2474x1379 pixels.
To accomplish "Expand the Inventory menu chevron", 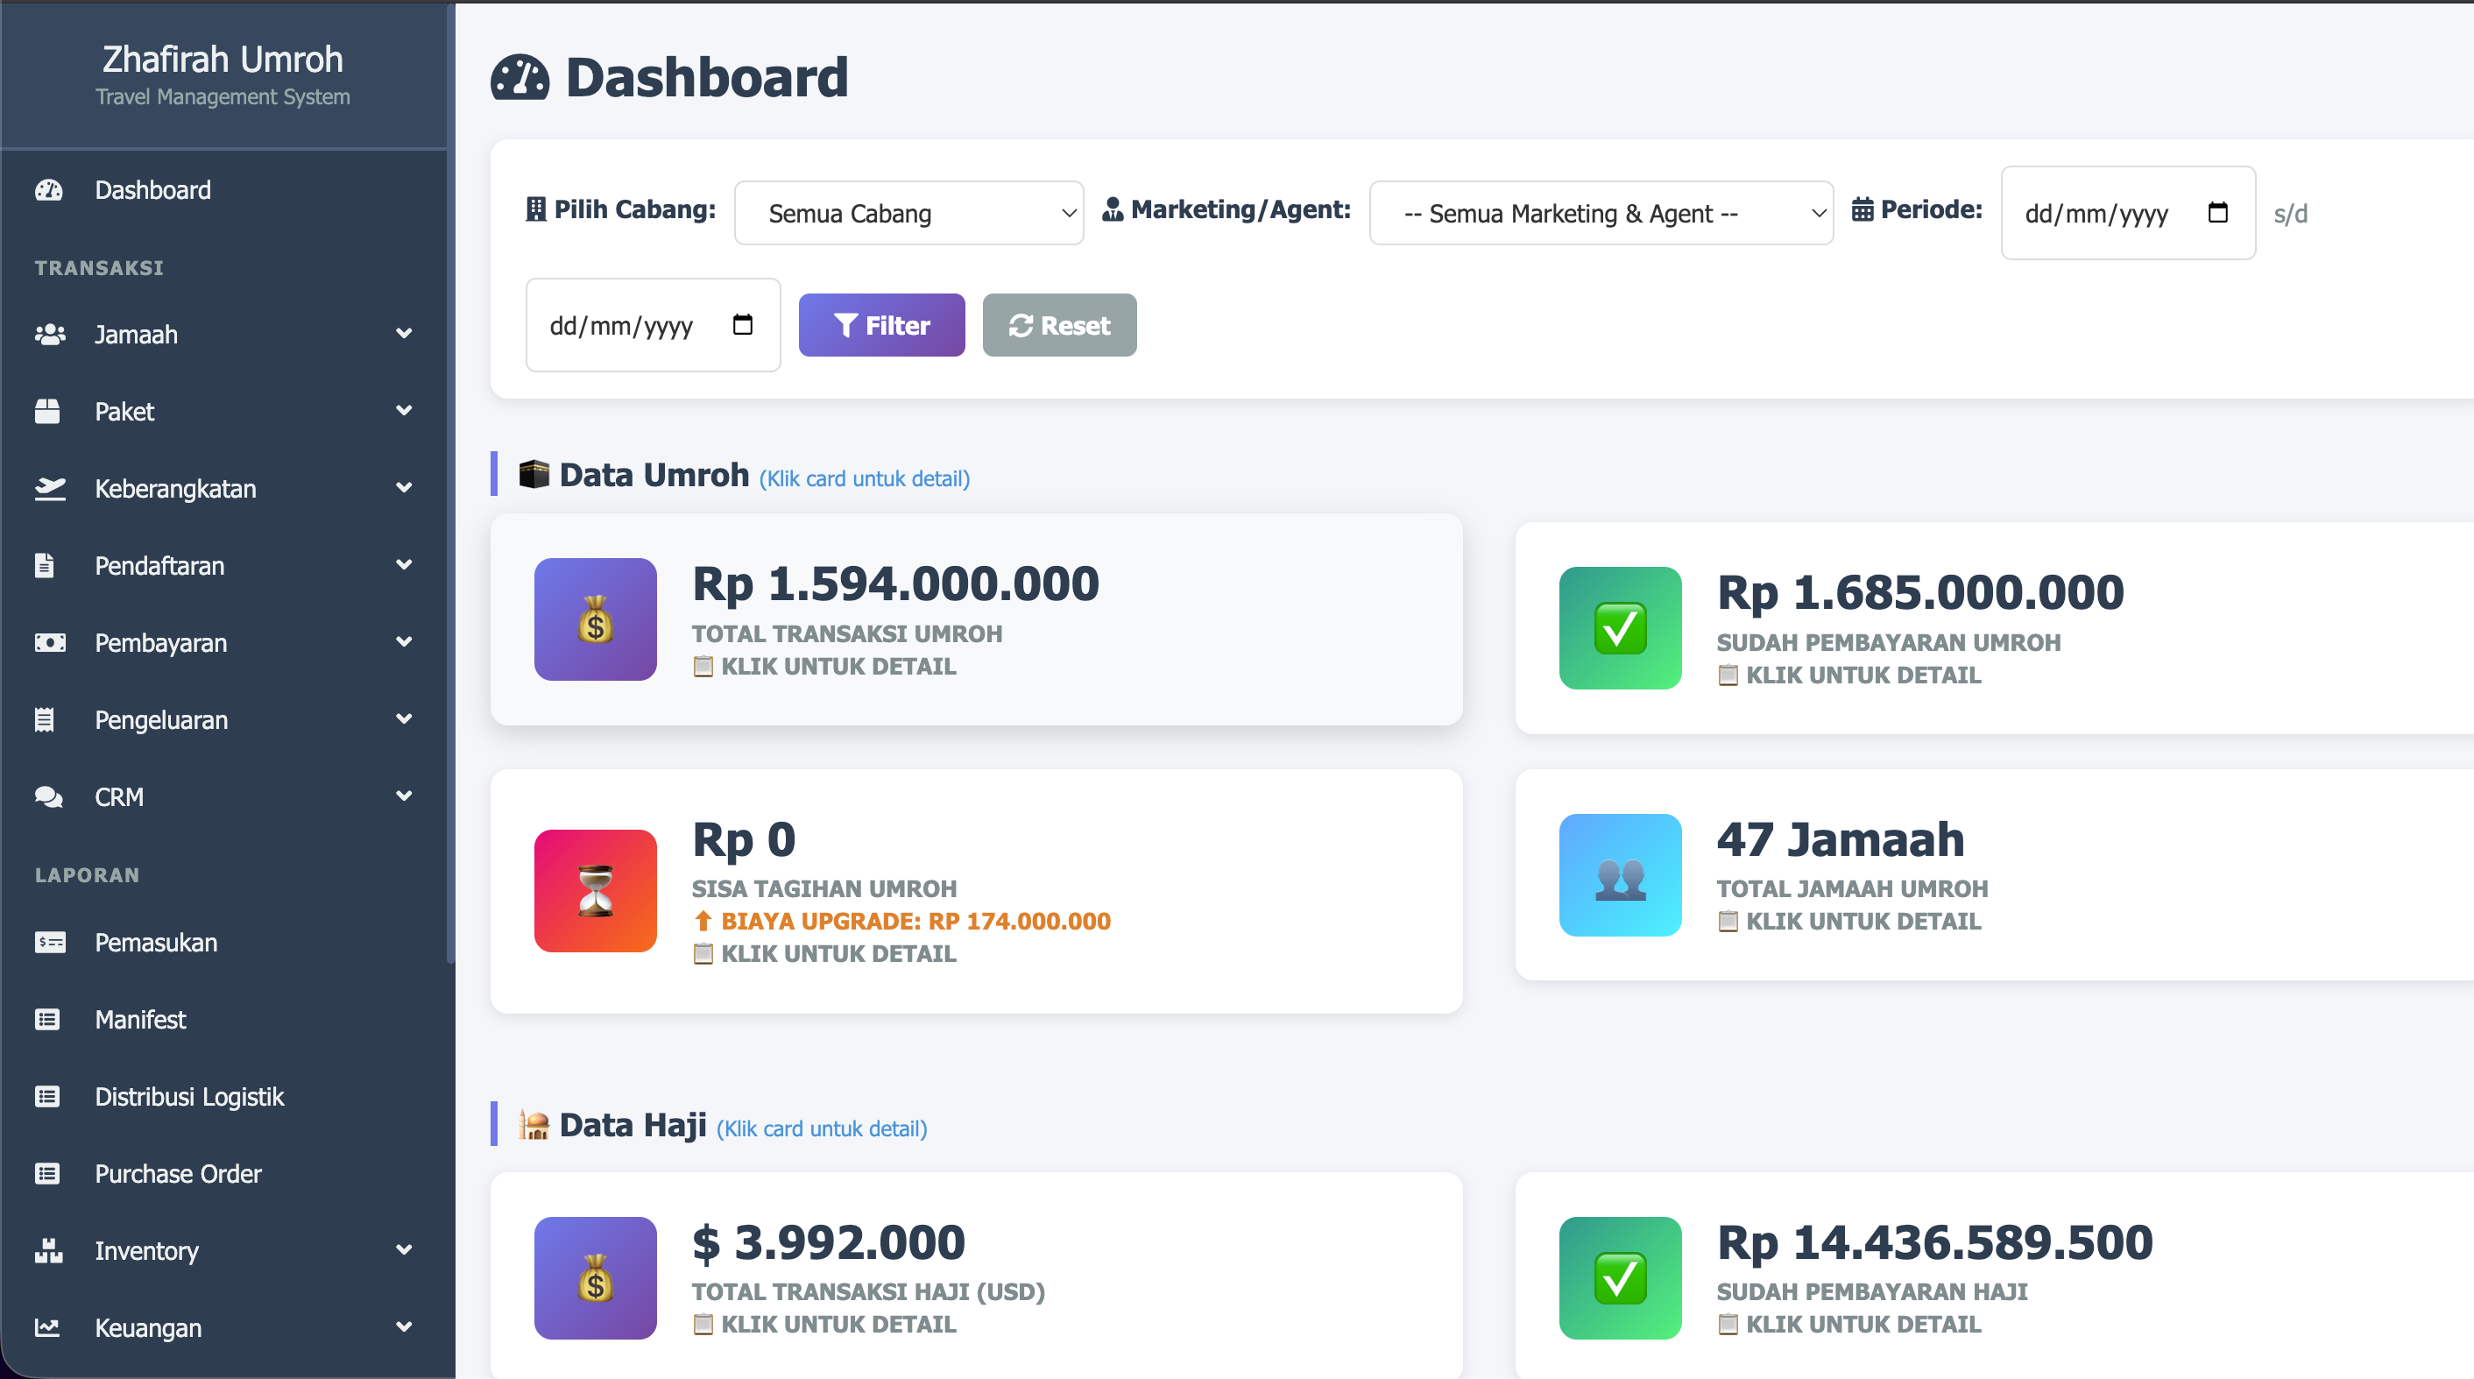I will pos(405,1250).
